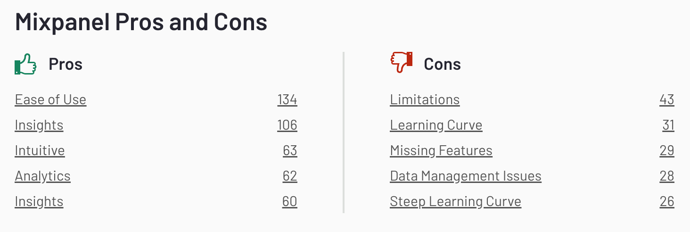Screen dimensions: 690x232
Task: Select the Intuitive pro link
Action: click(x=40, y=151)
